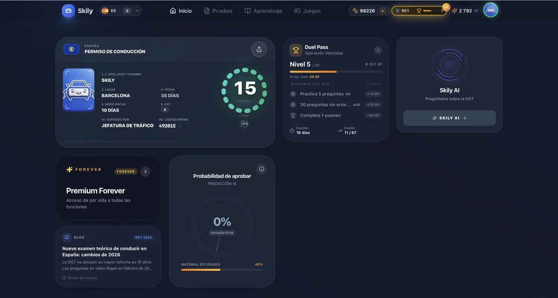Click the Duel Pass trophy icon
Viewport: 558px width, 298px height.
(296, 50)
